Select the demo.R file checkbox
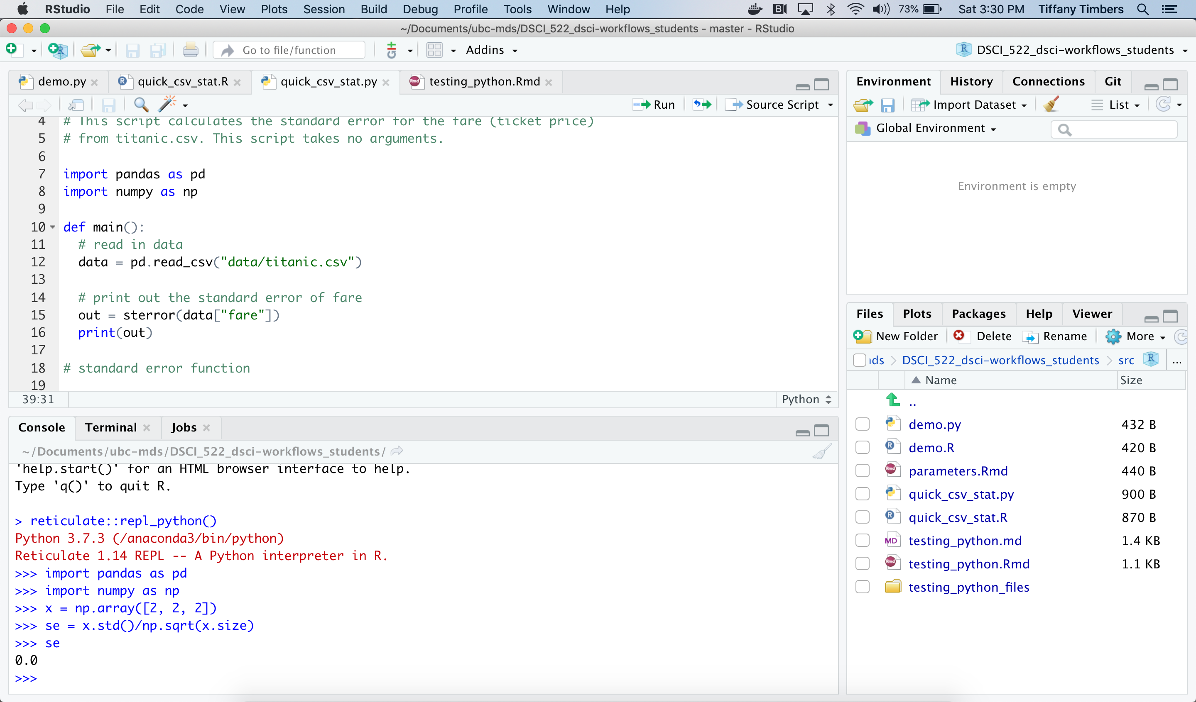The width and height of the screenshot is (1196, 702). [x=861, y=447]
